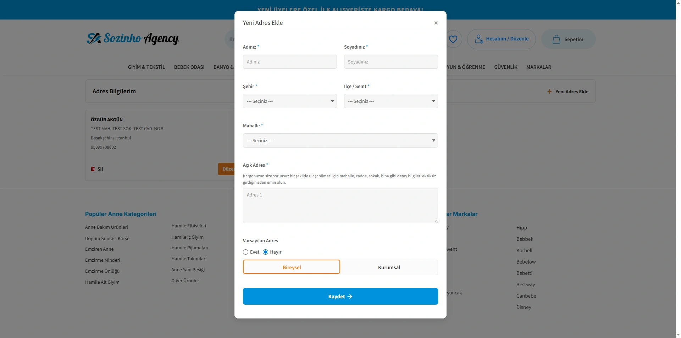The height and width of the screenshot is (338, 681).
Task: Click into the Açık Adres textarea
Action: tap(340, 205)
